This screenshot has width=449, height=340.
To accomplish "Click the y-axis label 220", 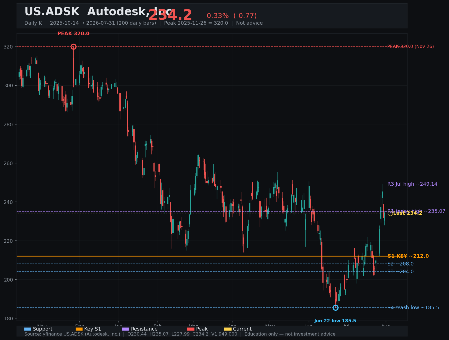I will coord(8,241).
